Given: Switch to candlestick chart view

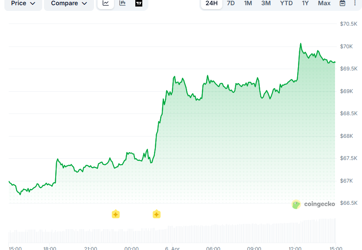Looking at the screenshot, I should pos(122,3).
